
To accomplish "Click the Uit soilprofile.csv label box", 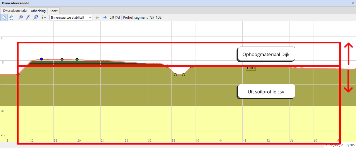I will click(x=266, y=92).
